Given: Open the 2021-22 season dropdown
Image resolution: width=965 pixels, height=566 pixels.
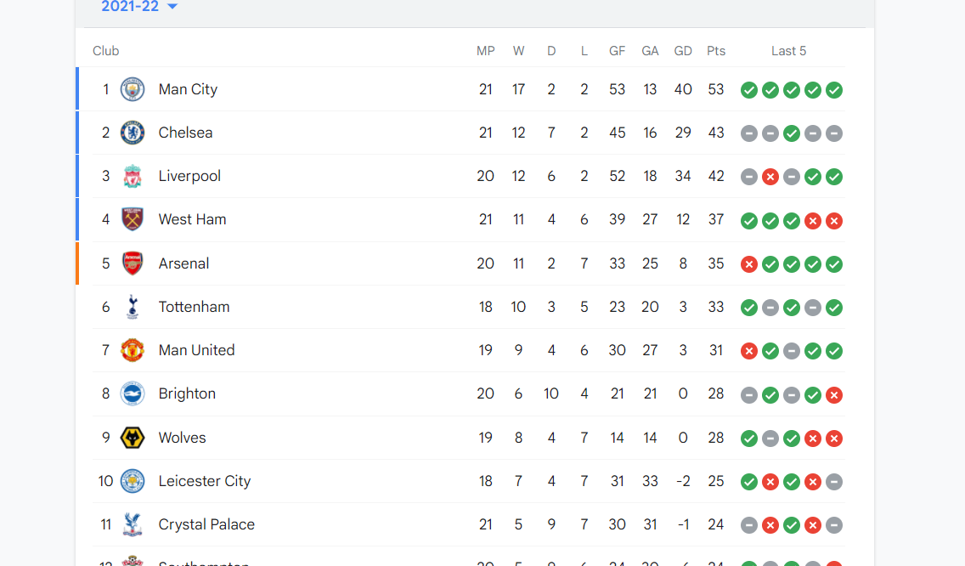Looking at the screenshot, I should pos(139,7).
